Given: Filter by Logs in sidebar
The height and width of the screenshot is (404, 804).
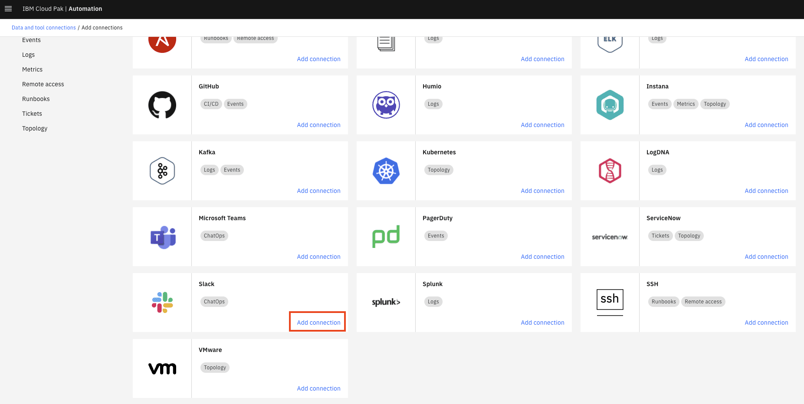Looking at the screenshot, I should (x=29, y=55).
